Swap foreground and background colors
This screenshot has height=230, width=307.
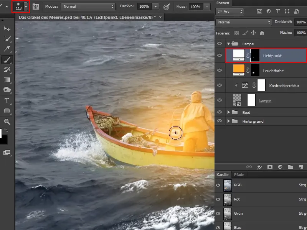(x=6, y=130)
